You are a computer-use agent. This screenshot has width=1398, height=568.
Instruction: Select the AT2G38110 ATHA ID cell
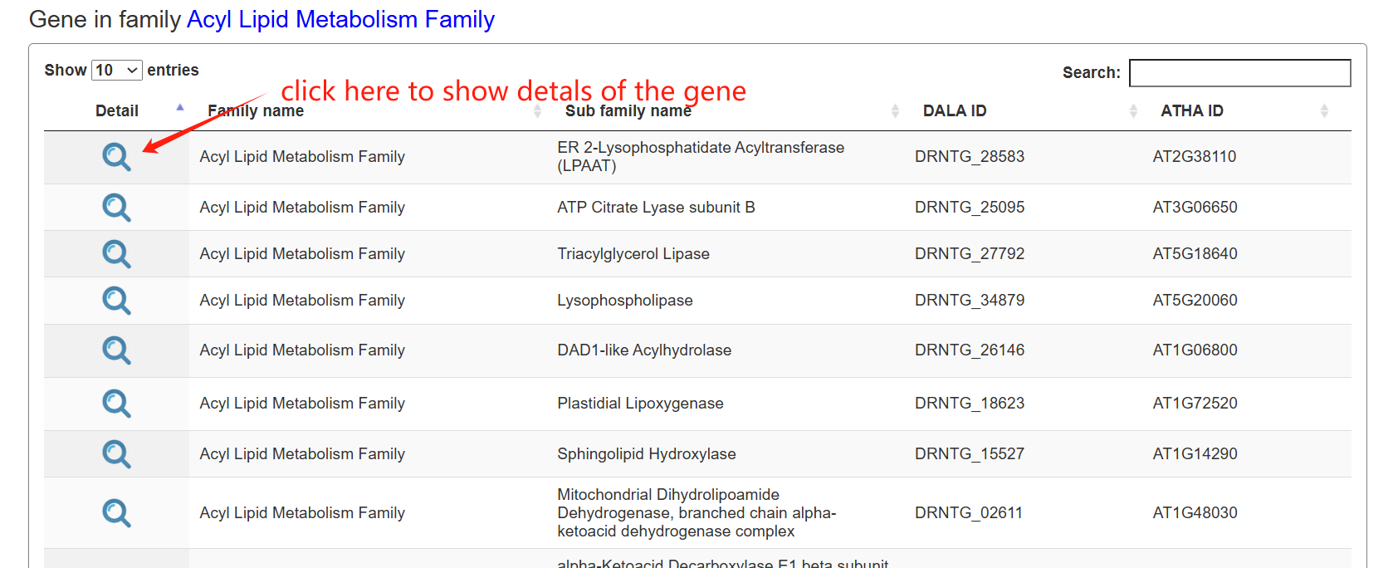click(1194, 156)
